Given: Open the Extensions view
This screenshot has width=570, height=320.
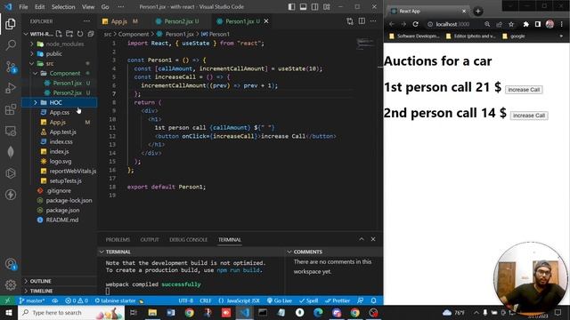Looking at the screenshot, I should point(11,109).
